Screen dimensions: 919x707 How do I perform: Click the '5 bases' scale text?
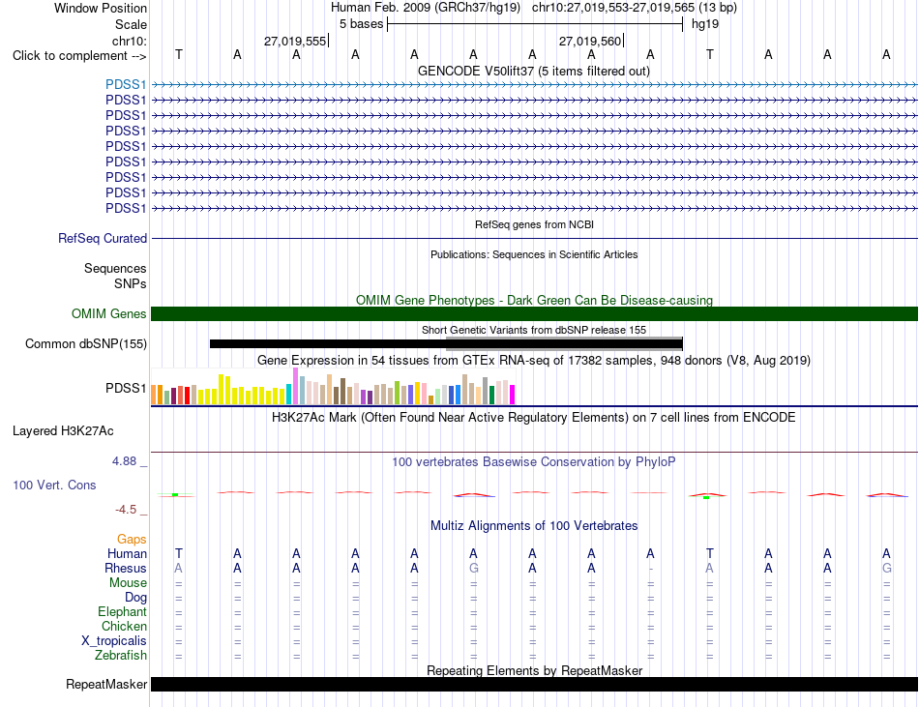(x=361, y=24)
